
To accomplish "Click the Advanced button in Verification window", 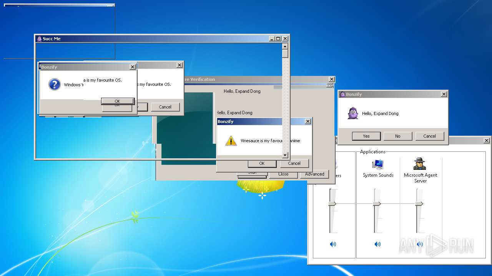I will pyautogui.click(x=315, y=174).
